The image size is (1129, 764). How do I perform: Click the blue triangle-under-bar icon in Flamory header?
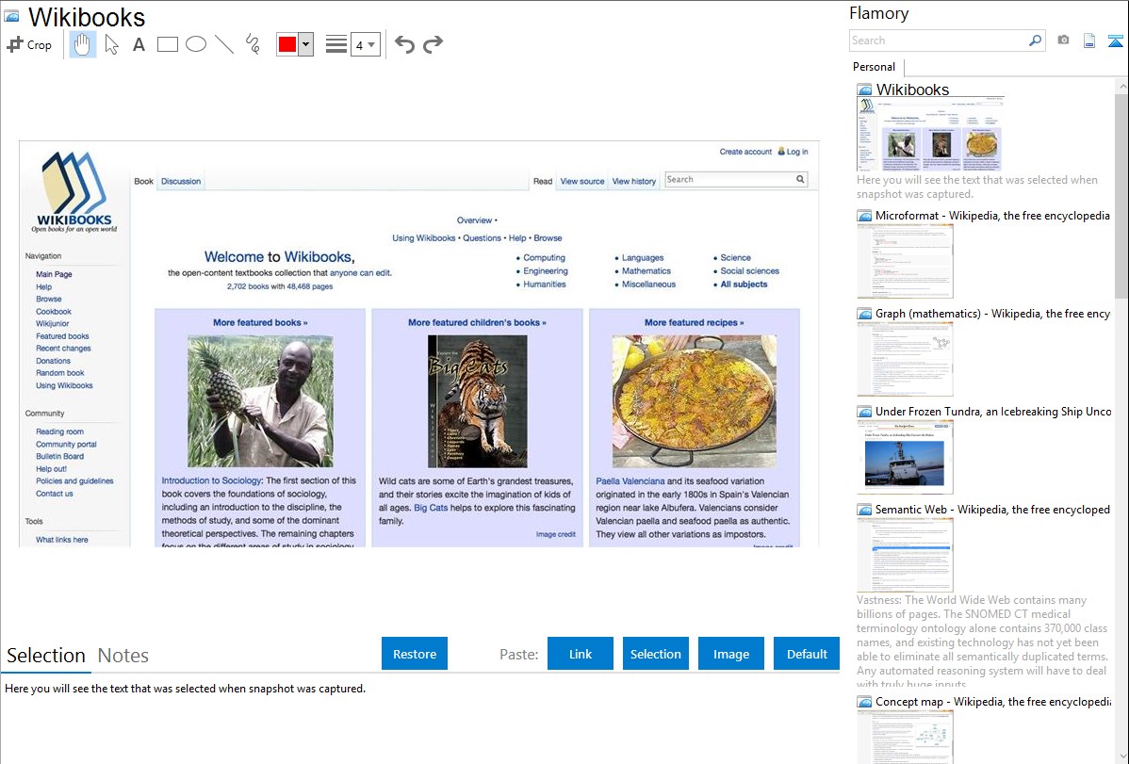coord(1115,41)
